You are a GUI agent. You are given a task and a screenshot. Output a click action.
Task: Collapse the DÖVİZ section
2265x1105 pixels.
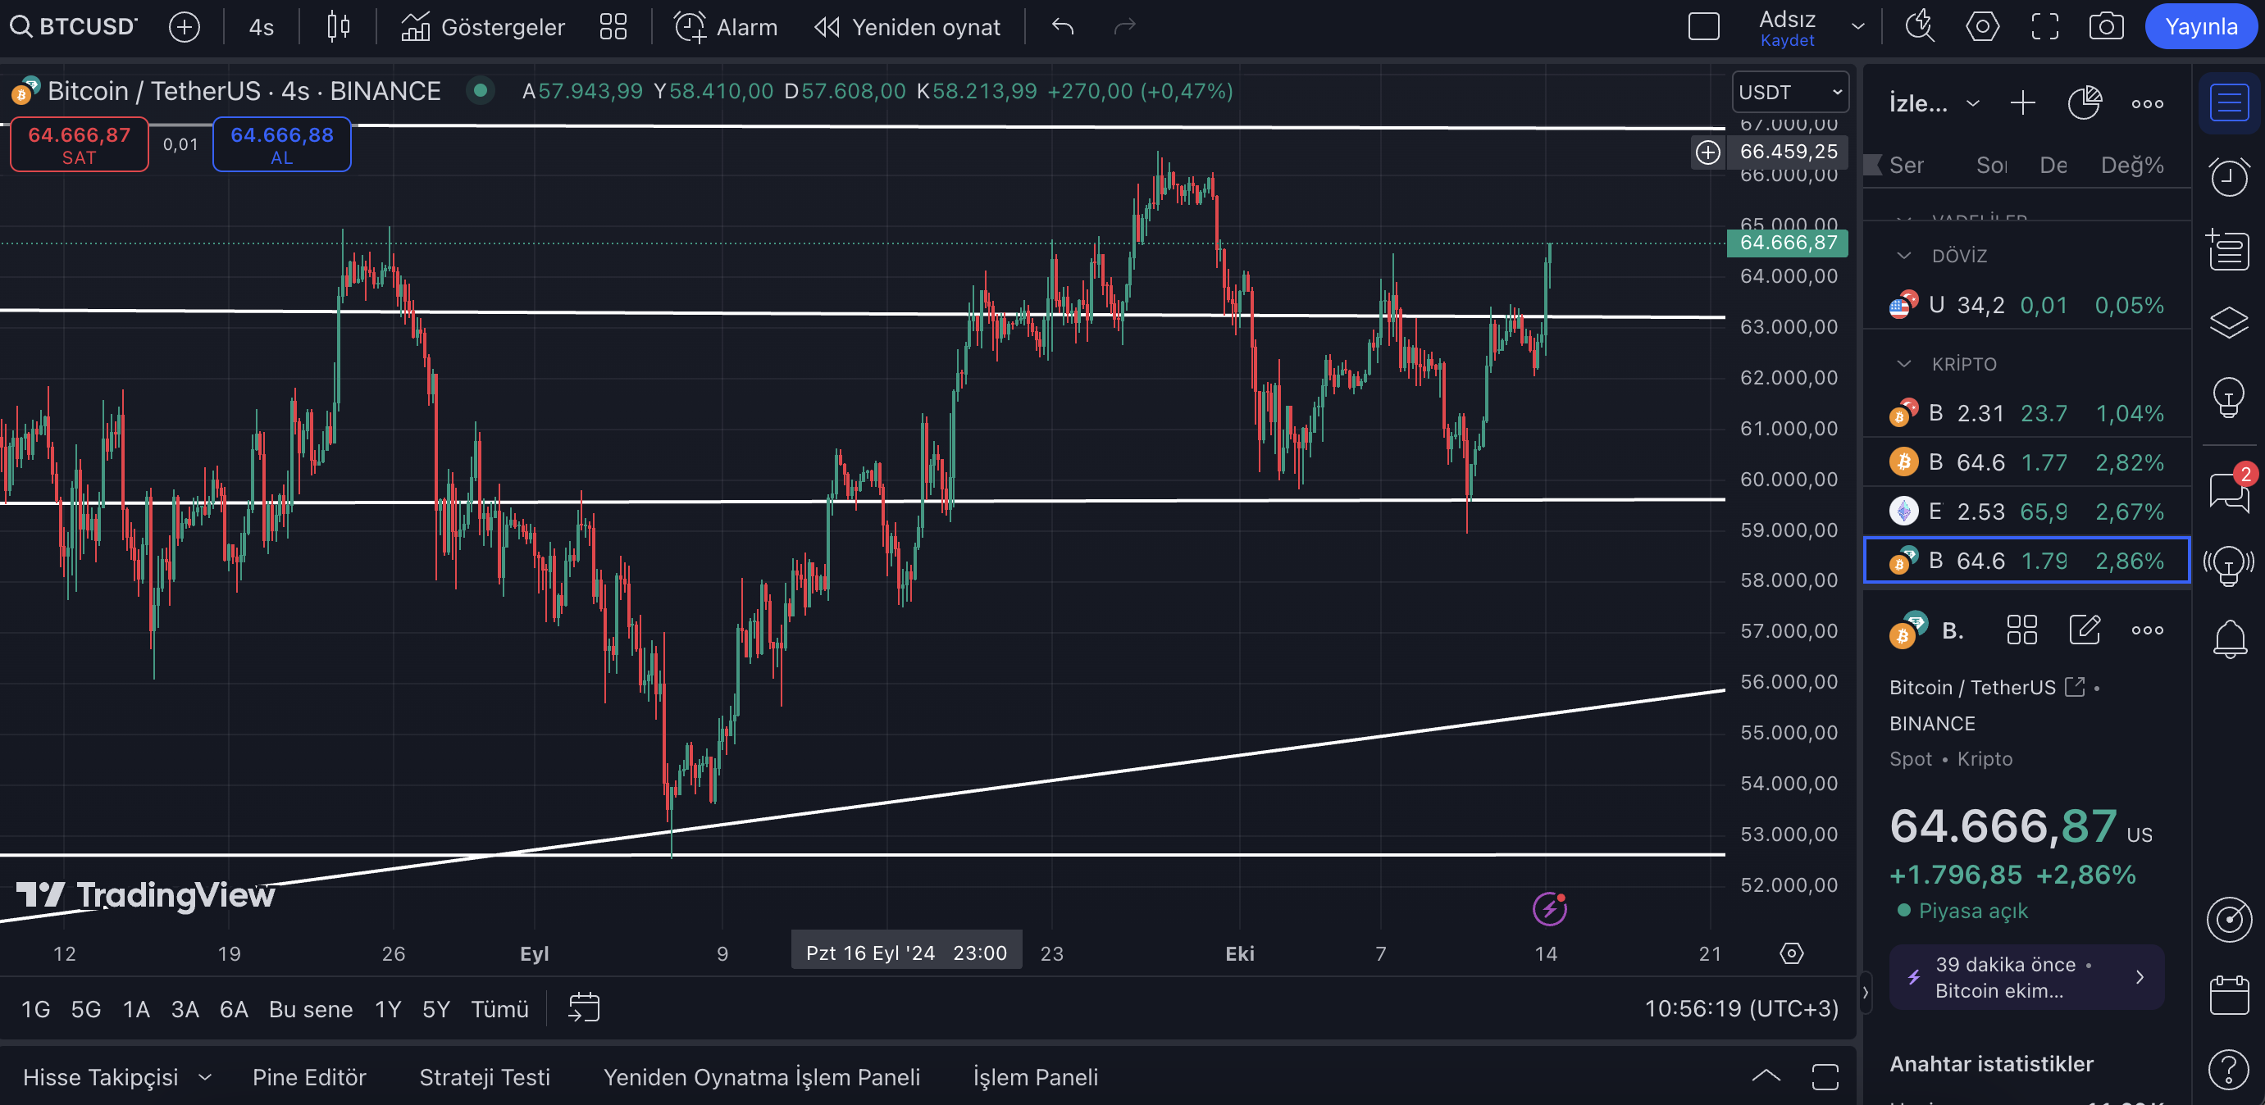(x=1903, y=256)
